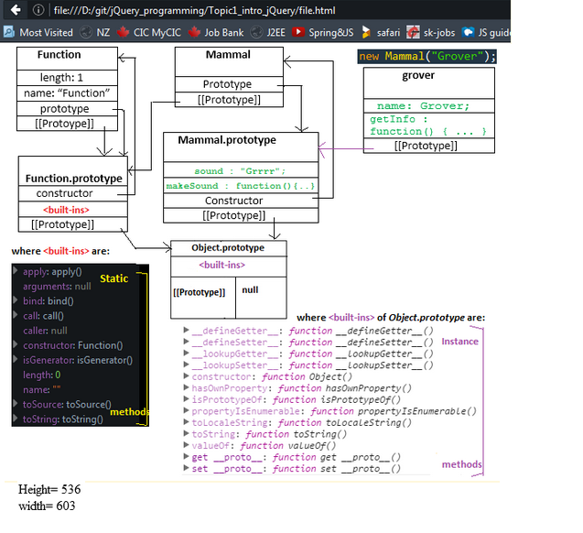
Task: Click the 'Object.prototype' box title
Action: (x=228, y=247)
